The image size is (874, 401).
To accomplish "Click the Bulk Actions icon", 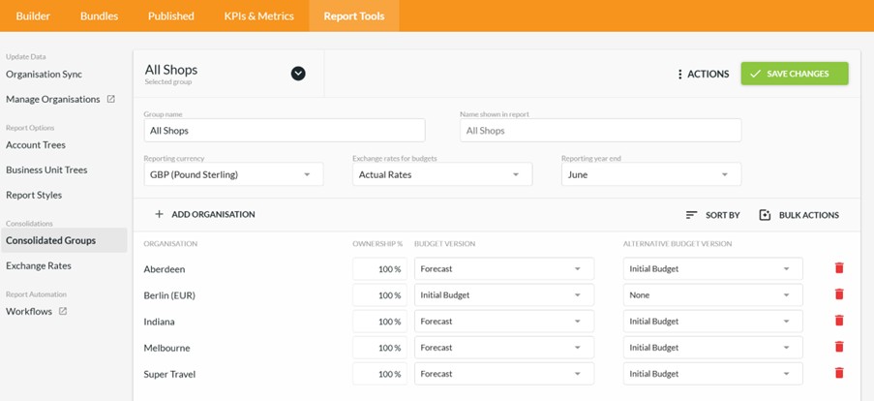I will [x=765, y=215].
